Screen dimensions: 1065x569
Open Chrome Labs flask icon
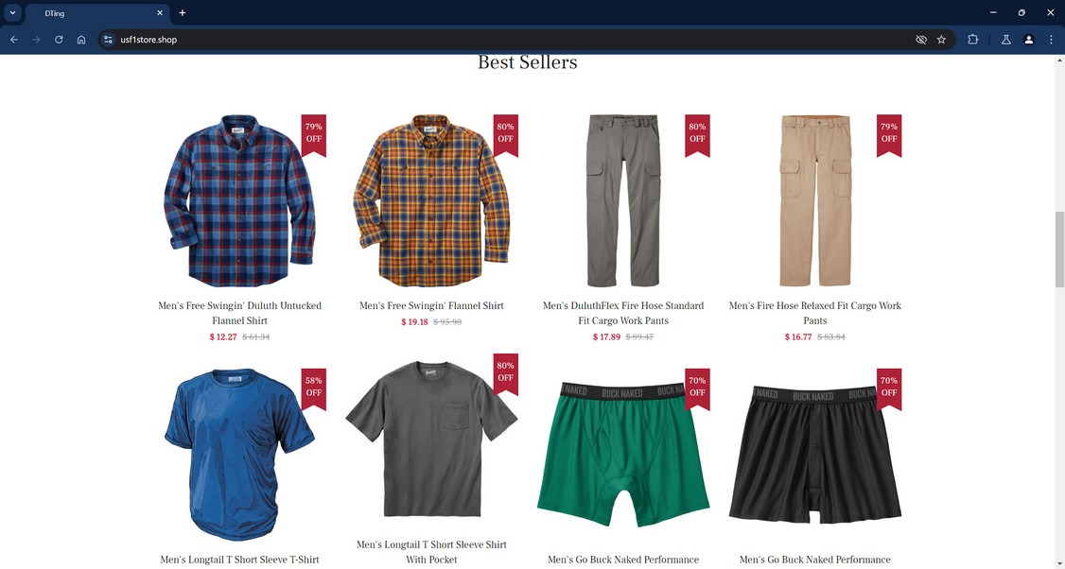point(1006,40)
